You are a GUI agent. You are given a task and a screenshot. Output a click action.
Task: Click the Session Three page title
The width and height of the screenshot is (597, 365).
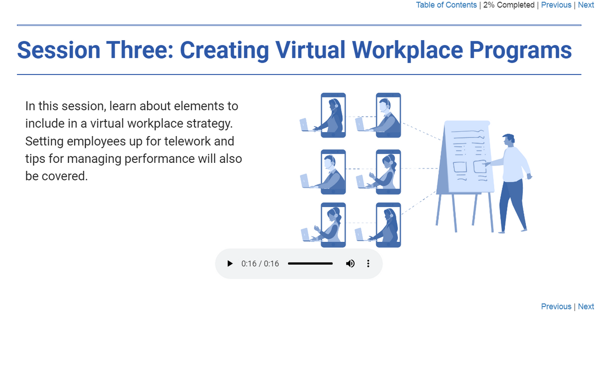click(x=295, y=50)
